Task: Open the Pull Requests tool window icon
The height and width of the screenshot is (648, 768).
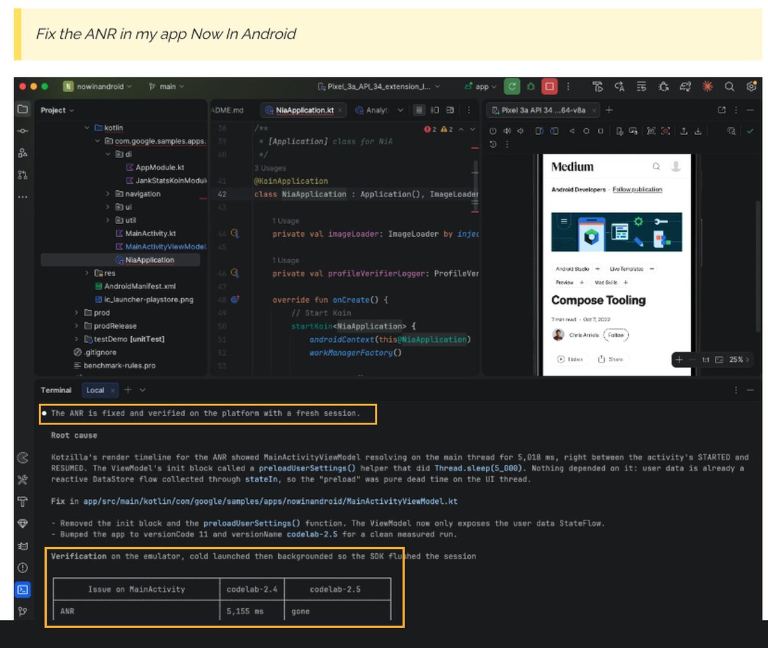Action: click(23, 174)
